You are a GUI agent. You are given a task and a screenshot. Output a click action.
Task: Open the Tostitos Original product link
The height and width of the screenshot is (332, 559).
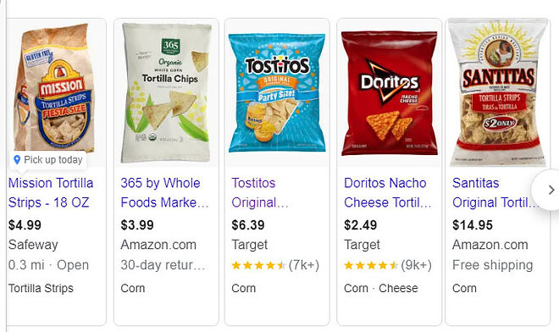tap(260, 192)
